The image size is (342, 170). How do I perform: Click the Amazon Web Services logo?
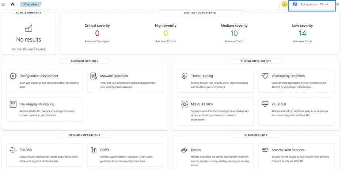click(266, 150)
